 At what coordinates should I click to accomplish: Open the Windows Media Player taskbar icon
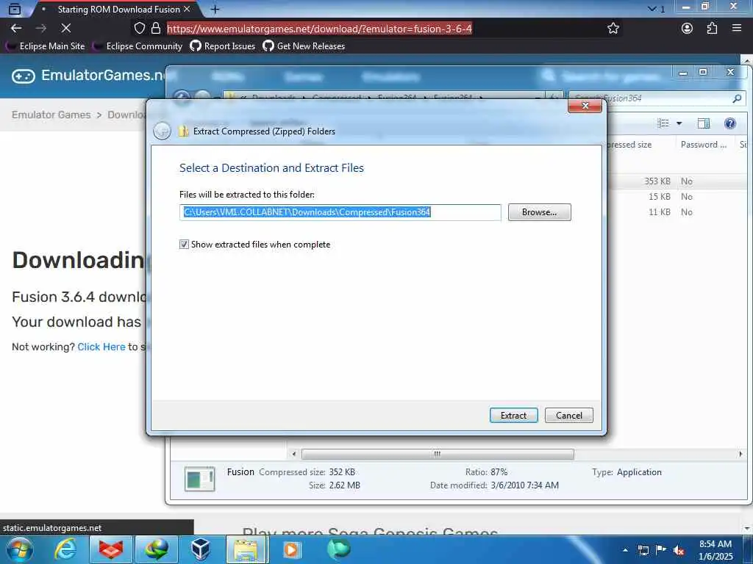coord(291,549)
